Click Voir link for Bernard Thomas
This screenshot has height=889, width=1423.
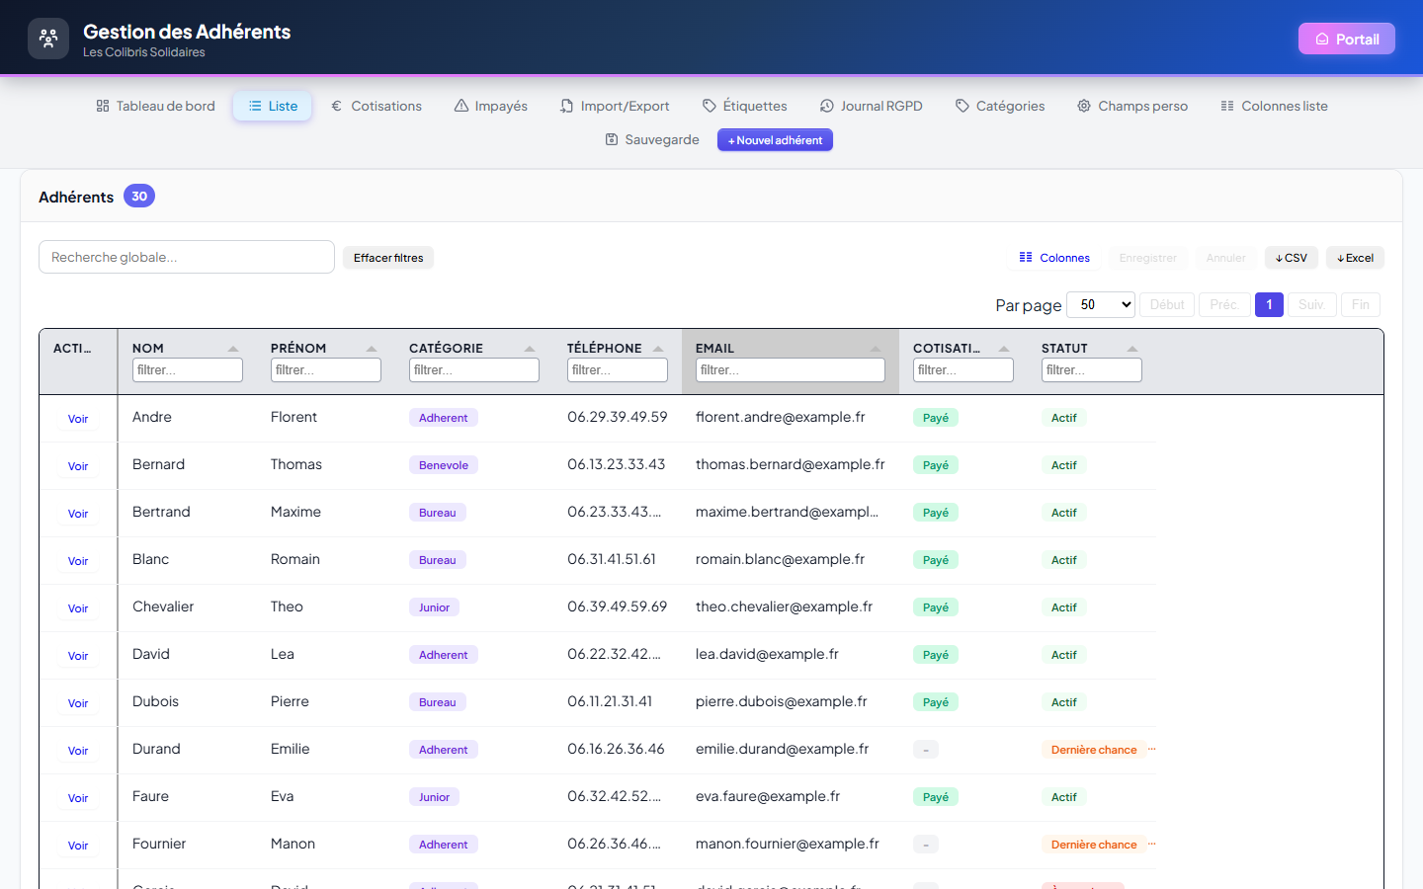(x=78, y=466)
